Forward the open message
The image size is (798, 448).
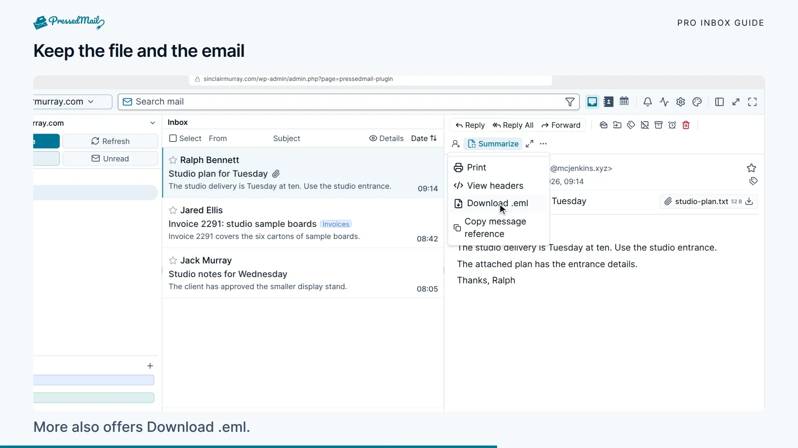[561, 125]
